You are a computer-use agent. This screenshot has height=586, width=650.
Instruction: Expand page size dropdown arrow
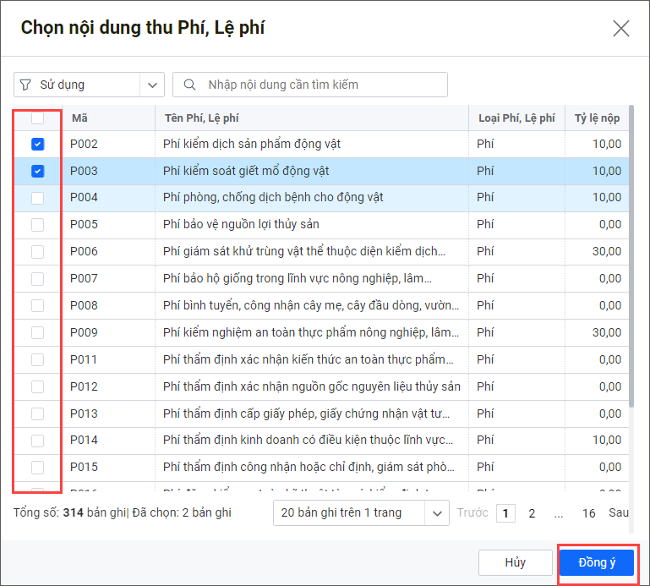click(437, 512)
